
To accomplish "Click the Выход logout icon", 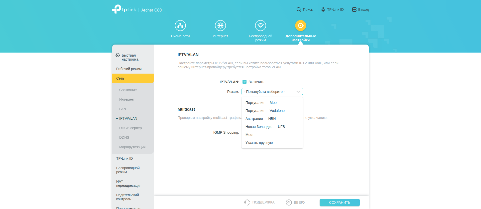I will pyautogui.click(x=354, y=10).
